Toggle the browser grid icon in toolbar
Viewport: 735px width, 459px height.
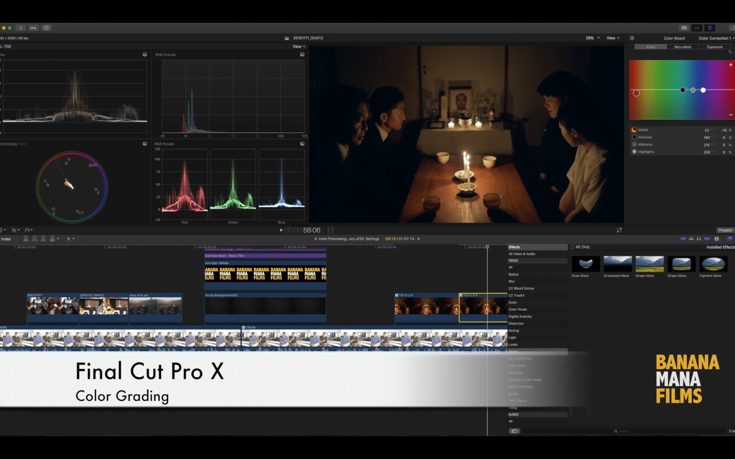[x=684, y=28]
